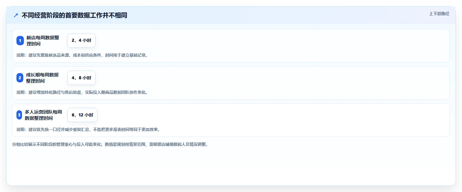Screen dimensions: 462x192
Task: Select the 新店每周数据整理时间 label
Action: [x=43, y=41]
